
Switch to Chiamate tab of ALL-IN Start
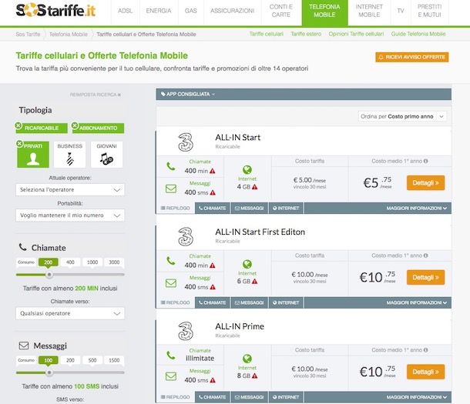pyautogui.click(x=213, y=209)
